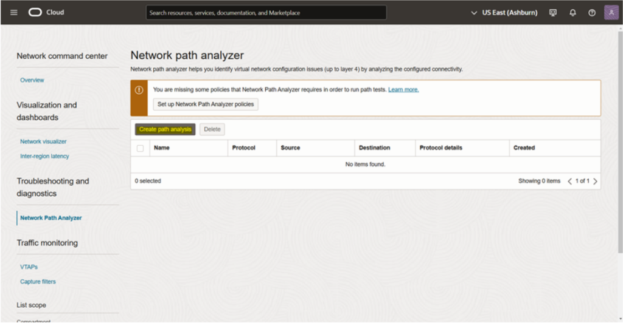Open the user profile avatar

coord(611,13)
